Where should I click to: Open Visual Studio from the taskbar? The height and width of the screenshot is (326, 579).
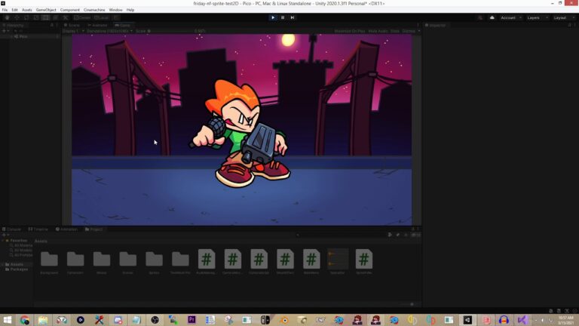coord(522,320)
